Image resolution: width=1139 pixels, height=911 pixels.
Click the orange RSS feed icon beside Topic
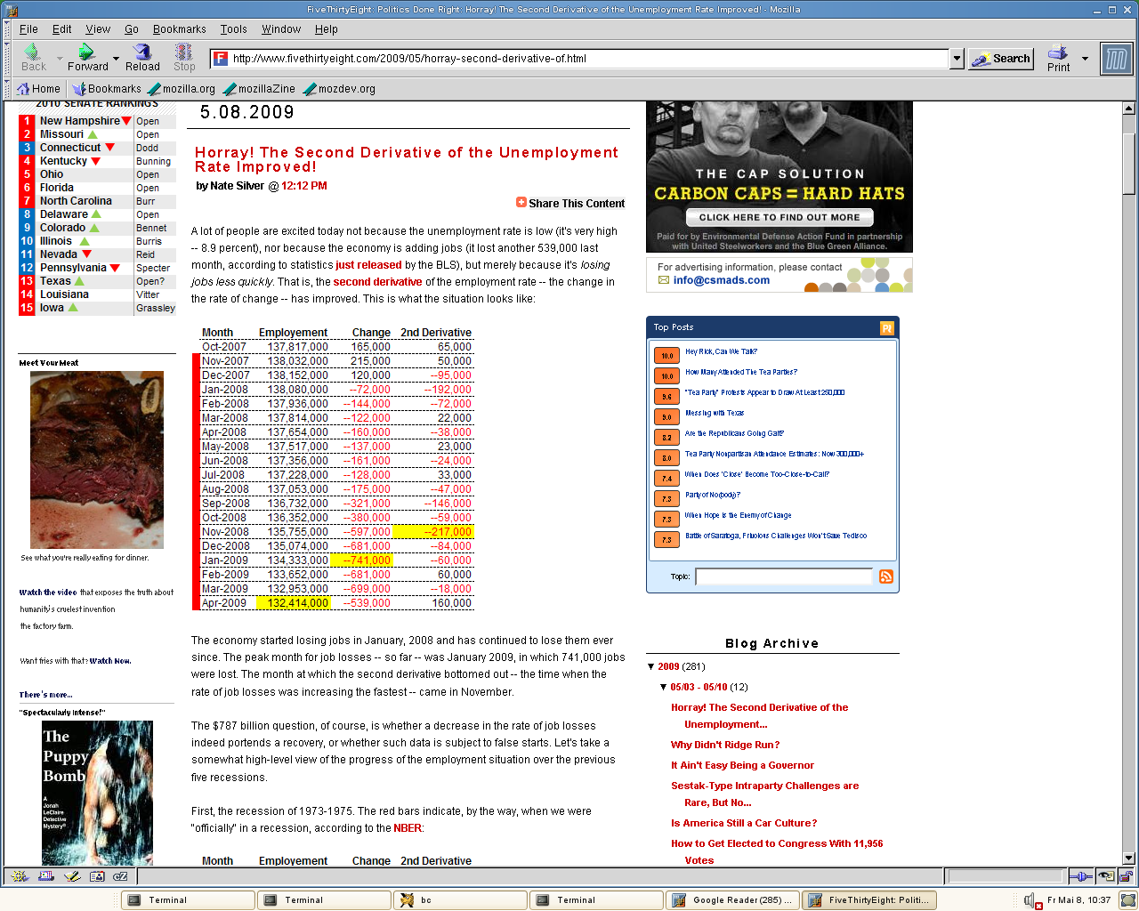point(885,576)
